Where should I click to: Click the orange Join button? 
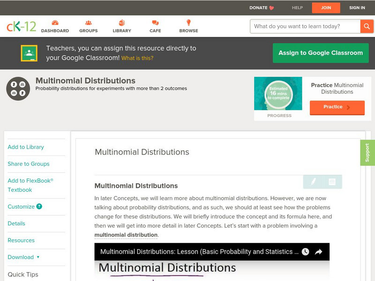coord(326,8)
